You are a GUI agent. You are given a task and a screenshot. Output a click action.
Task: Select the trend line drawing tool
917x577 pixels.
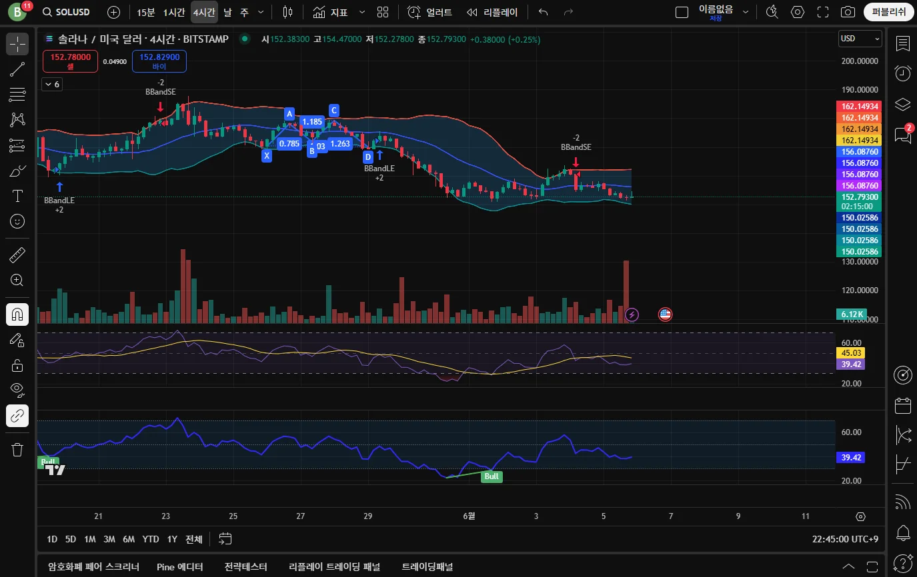(17, 69)
